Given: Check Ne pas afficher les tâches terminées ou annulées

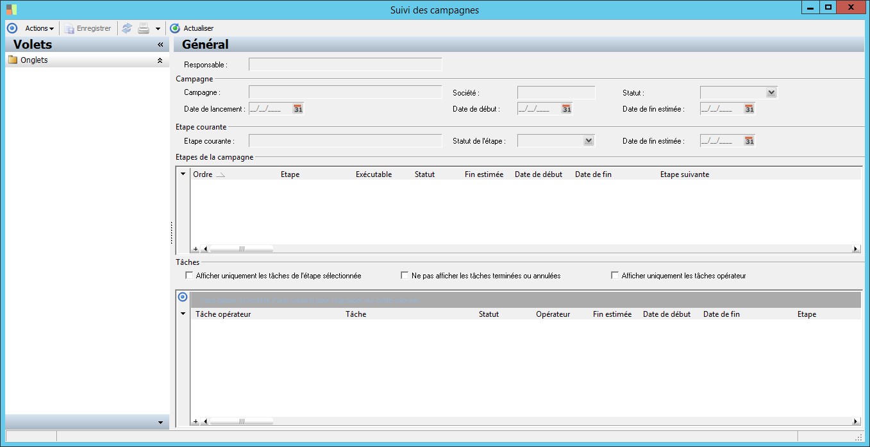Looking at the screenshot, I should tap(405, 275).
